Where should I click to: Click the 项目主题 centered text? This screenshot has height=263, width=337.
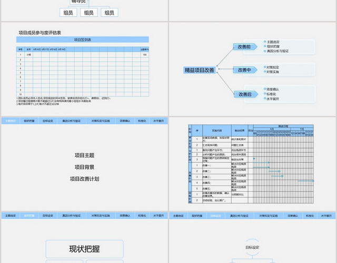(84, 155)
